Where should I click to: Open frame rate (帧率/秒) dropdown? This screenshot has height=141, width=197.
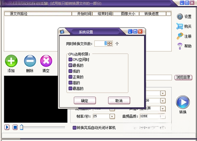coord(112,116)
